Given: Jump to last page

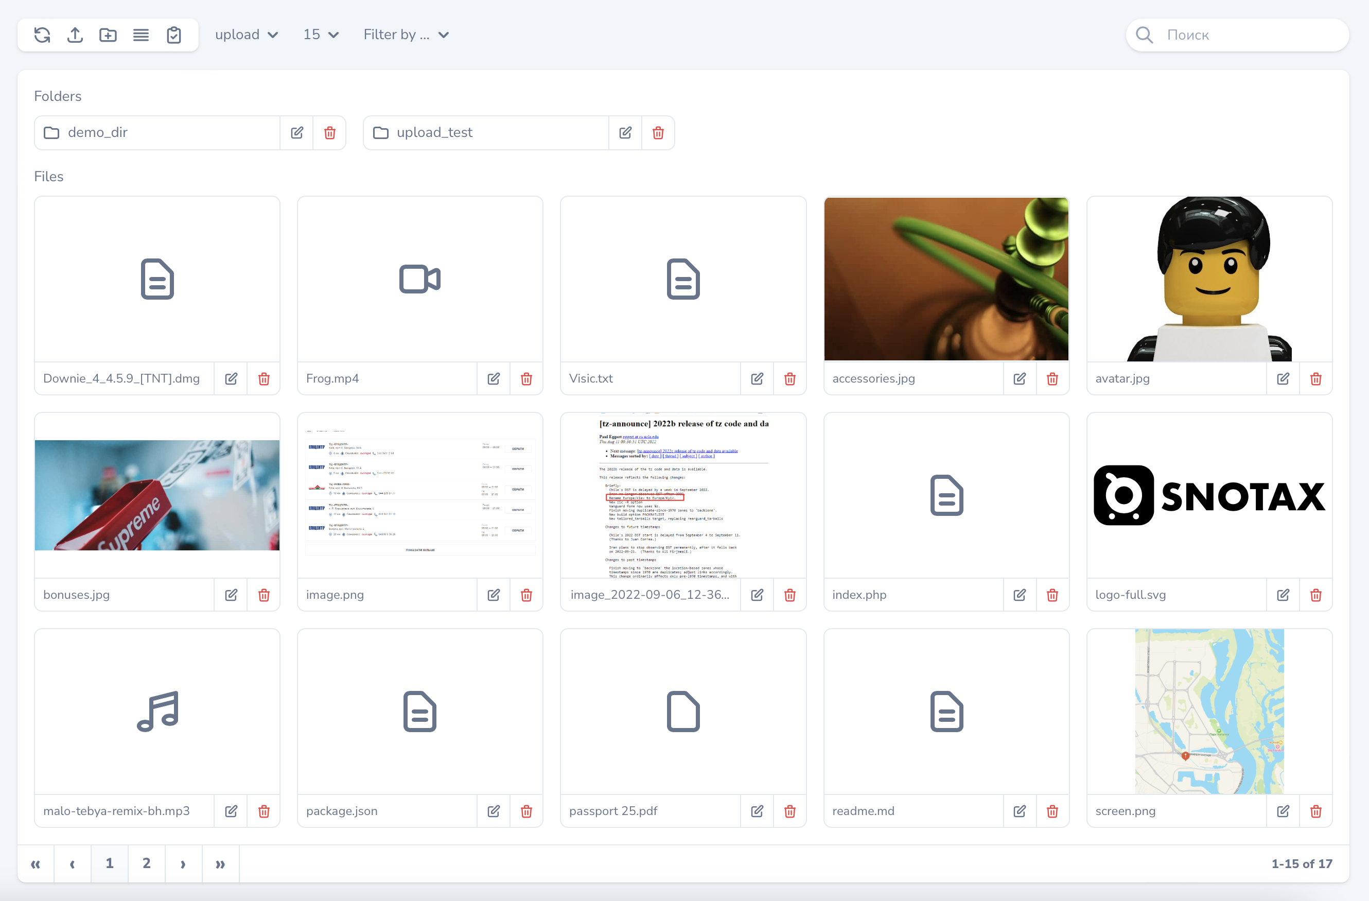Looking at the screenshot, I should (220, 863).
